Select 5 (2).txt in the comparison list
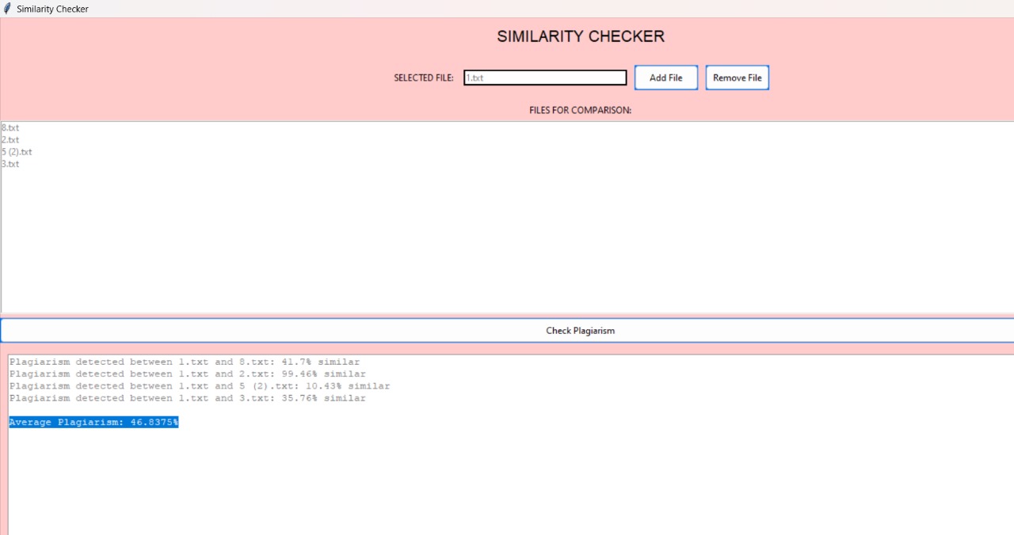1014x535 pixels. [x=17, y=152]
